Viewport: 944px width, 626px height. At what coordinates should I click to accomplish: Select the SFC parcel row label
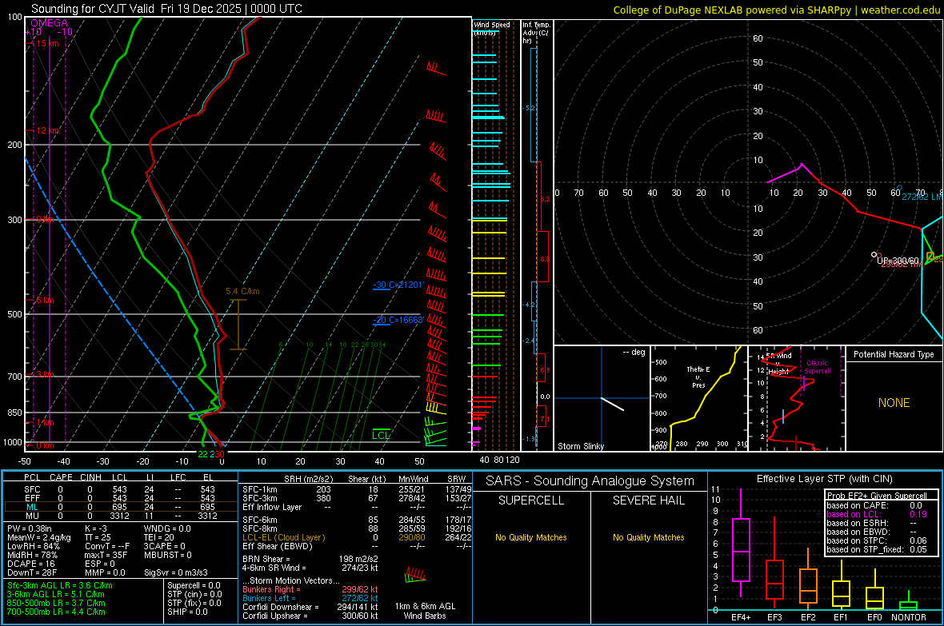32,489
